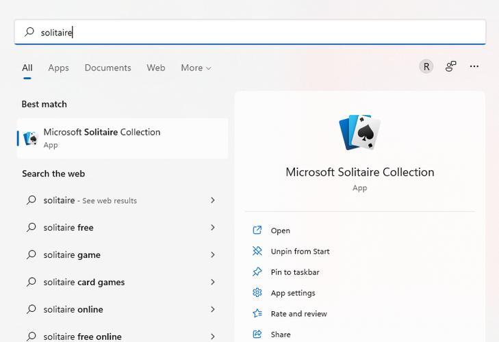Click the magnifier icon in search box
This screenshot has height=342, width=499.
pos(29,32)
